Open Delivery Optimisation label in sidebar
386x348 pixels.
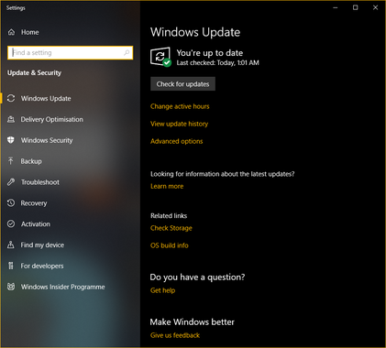(x=52, y=119)
